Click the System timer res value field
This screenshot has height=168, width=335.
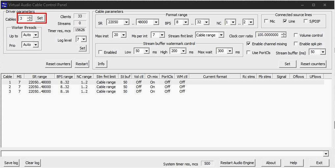point(207,163)
